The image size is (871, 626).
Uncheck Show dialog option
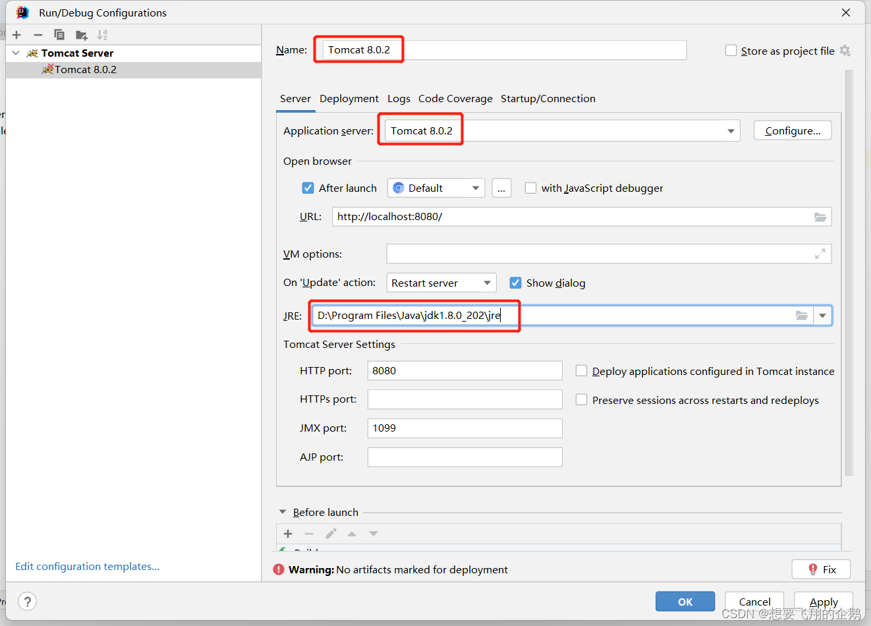coord(515,283)
